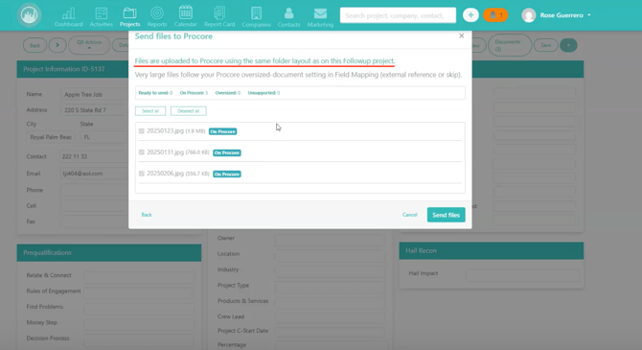The height and width of the screenshot is (350, 642).
Task: Click Send files button
Action: (x=446, y=215)
